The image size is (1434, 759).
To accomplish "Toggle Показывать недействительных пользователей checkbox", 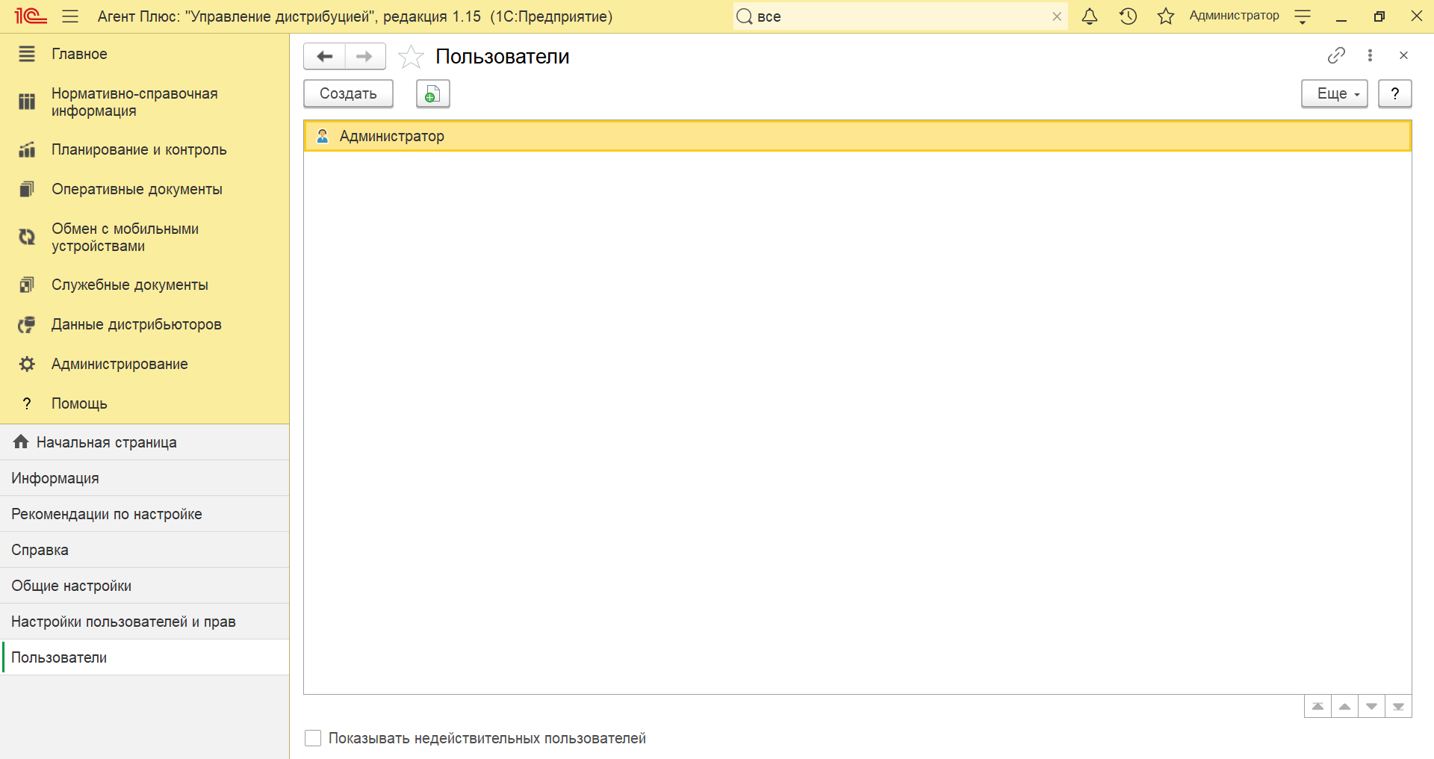I will tap(313, 738).
